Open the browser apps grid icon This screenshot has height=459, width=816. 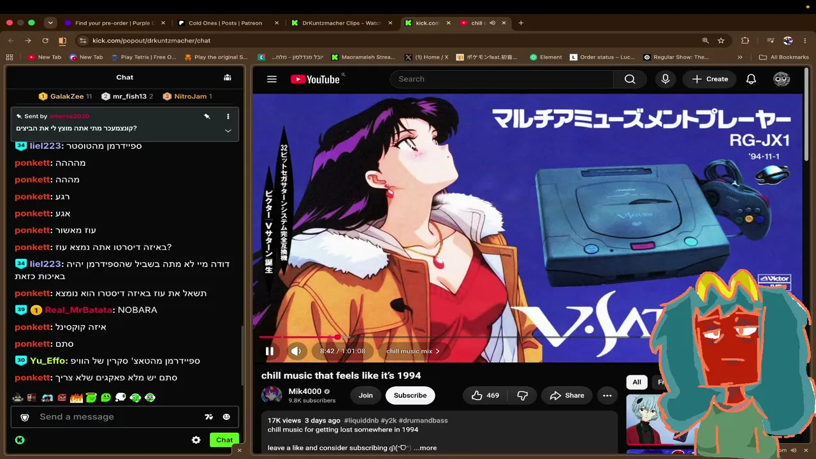(10, 57)
